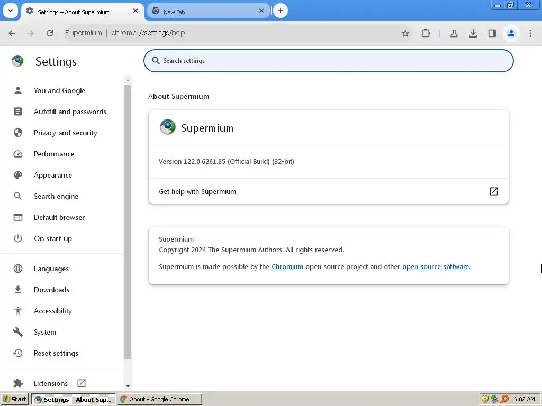Click the security shield tray icon
This screenshot has height=406, width=542.
(x=485, y=399)
